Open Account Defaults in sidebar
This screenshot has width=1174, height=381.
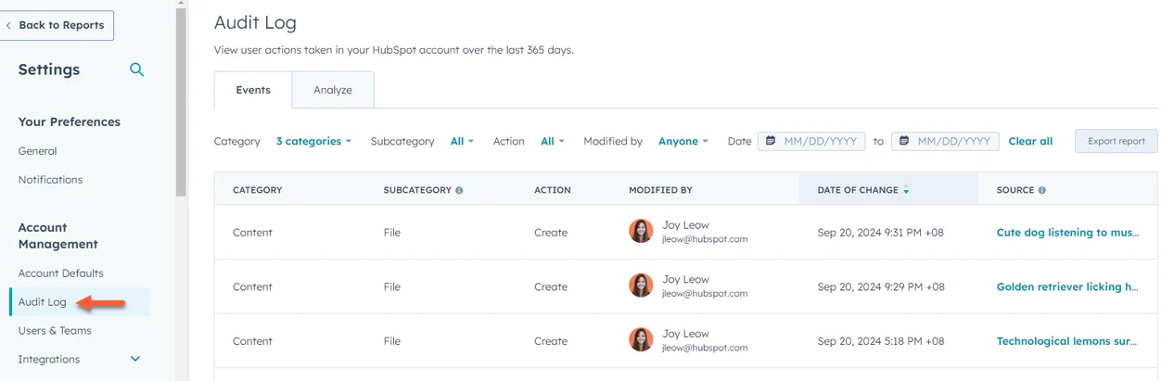(x=60, y=273)
